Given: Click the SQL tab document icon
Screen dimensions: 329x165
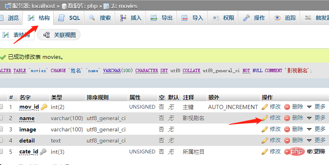Looking at the screenshot, I should pos(61,18).
